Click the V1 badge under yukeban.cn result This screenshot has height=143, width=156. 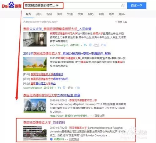pos(59,88)
